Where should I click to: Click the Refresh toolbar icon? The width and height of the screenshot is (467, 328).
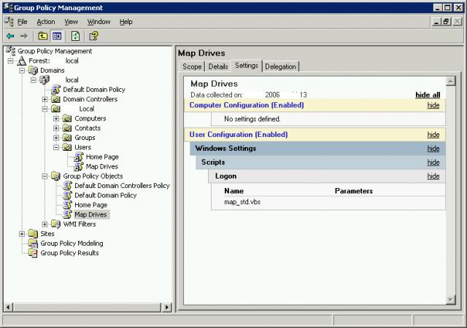click(x=75, y=36)
